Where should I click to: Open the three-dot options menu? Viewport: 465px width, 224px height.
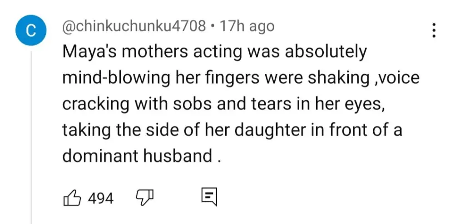tap(434, 30)
